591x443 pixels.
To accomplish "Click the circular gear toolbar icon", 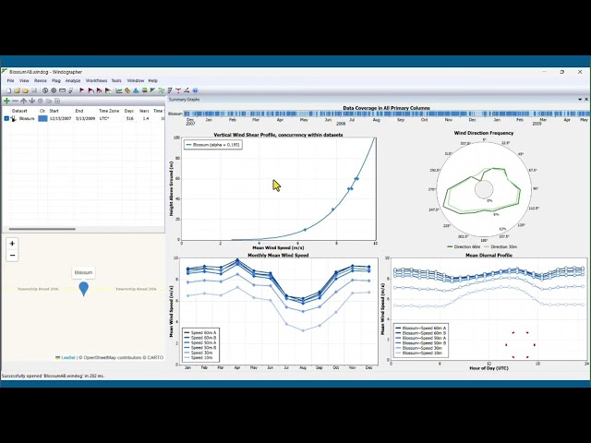I will click(x=54, y=90).
